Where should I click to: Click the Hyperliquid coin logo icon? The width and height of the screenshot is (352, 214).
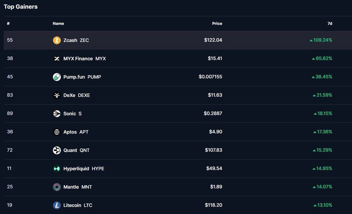[57, 169]
